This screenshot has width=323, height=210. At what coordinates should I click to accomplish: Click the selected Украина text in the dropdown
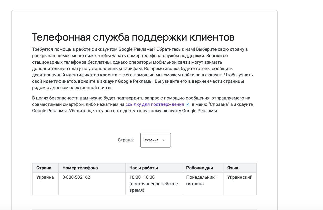(151, 140)
